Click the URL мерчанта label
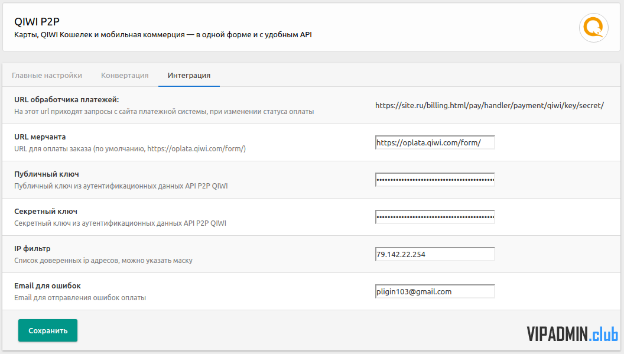Image resolution: width=624 pixels, height=354 pixels. (x=40, y=137)
